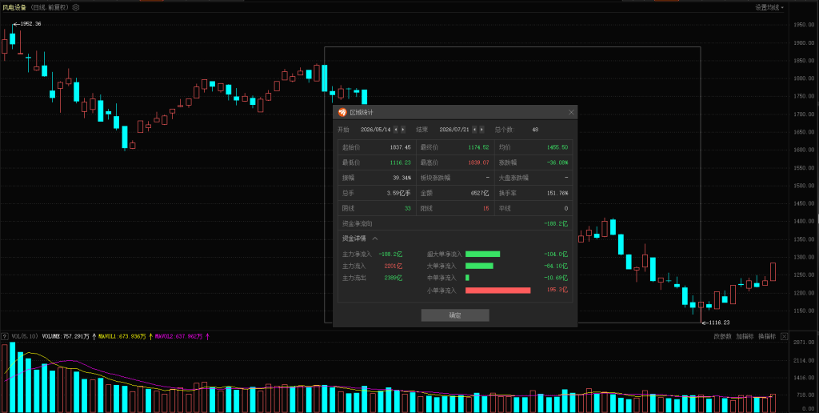Select the 总手 value 3.59亿手

click(398, 194)
